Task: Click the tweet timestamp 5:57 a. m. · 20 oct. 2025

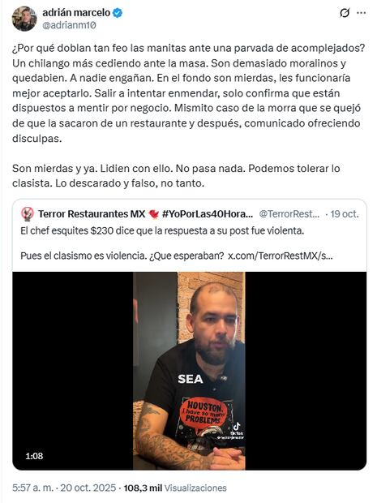Action: pyautogui.click(x=64, y=488)
